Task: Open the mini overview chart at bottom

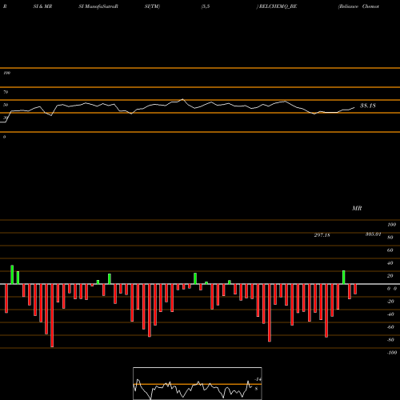Action: click(x=198, y=383)
